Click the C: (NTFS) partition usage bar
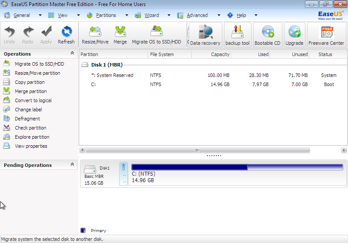Image resolution: width=348 pixels, height=243 pixels. click(x=237, y=167)
